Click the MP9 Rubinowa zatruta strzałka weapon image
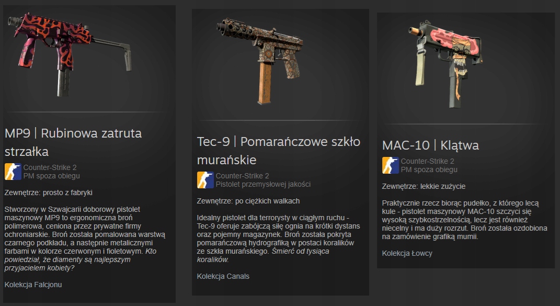 [x=70, y=54]
